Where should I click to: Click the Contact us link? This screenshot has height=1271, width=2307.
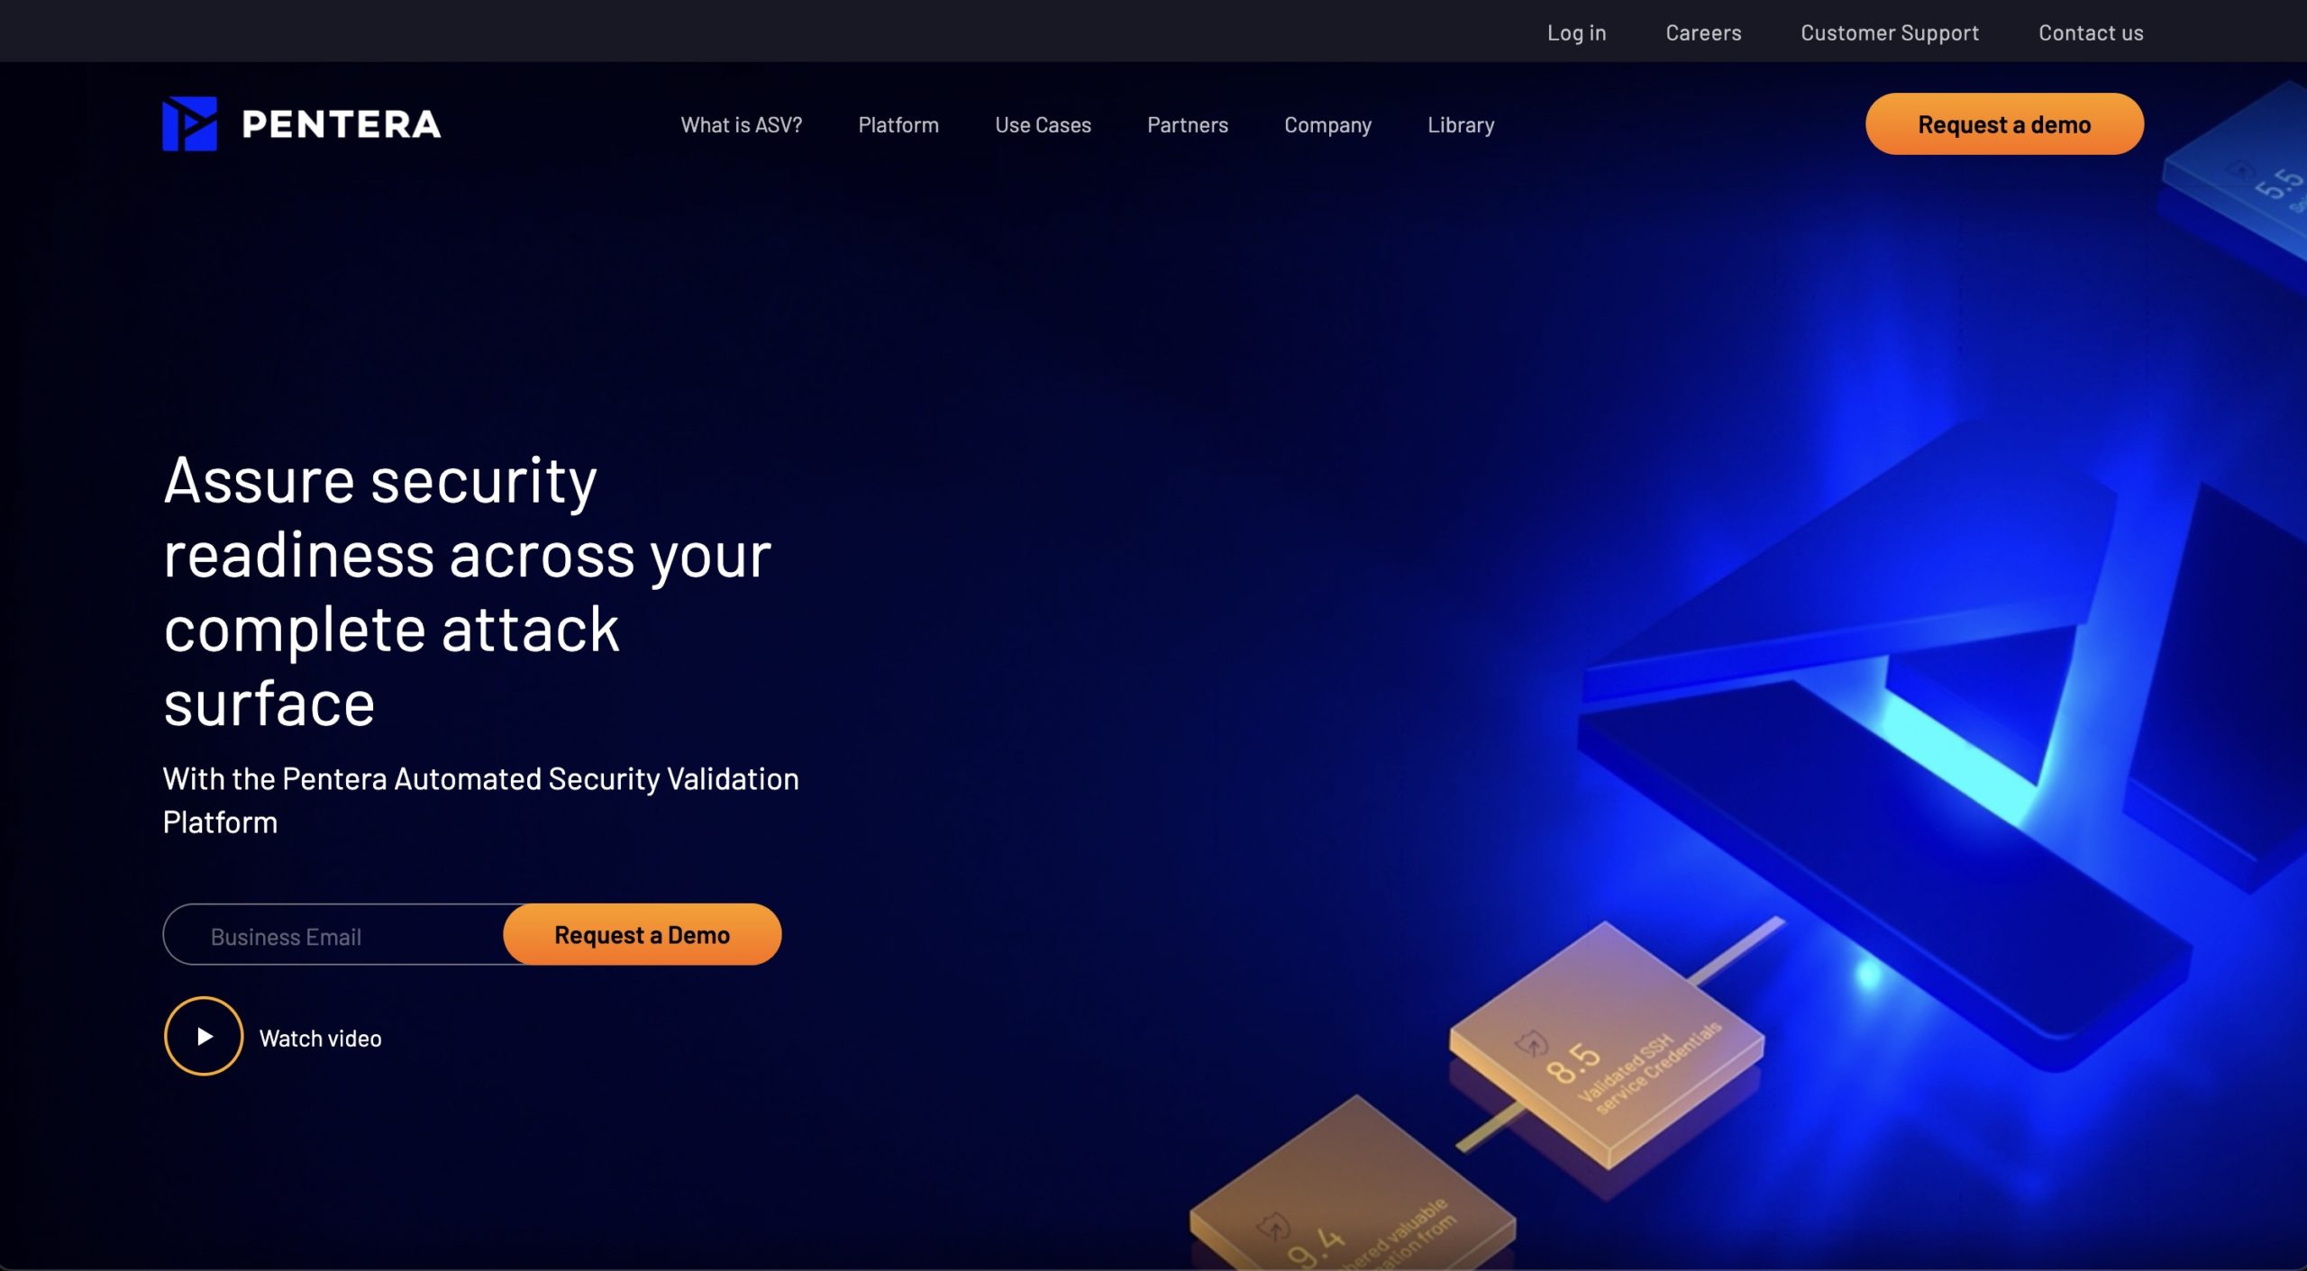point(2091,32)
